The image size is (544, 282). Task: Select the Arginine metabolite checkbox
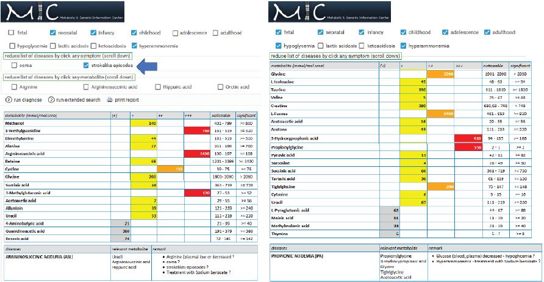(x=14, y=87)
